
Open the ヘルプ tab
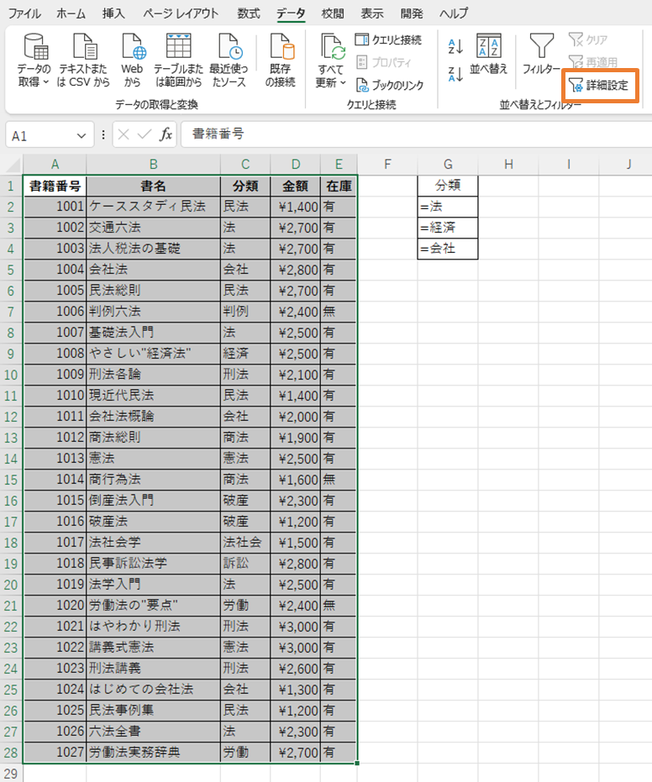pos(454,13)
